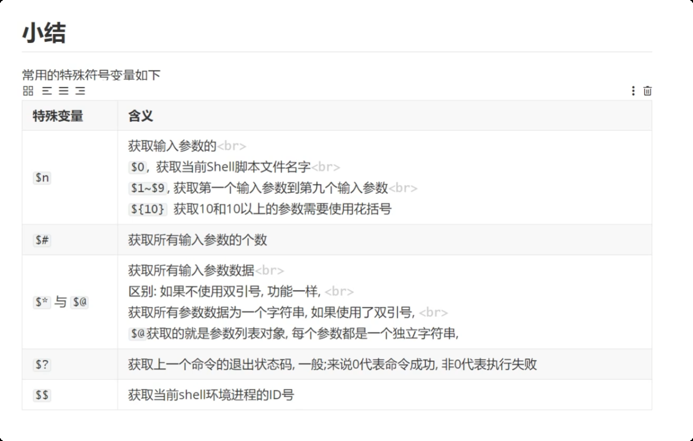Click the paragraph 常用的特殊符号变量如下
This screenshot has width=693, height=441.
pyautogui.click(x=92, y=75)
